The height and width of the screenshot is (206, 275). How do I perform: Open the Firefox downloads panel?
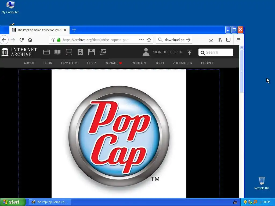(x=211, y=40)
